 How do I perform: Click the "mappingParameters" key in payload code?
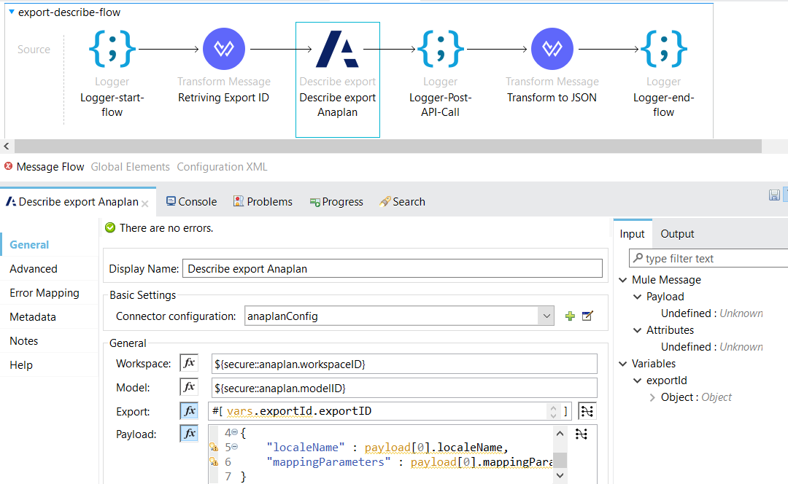pyautogui.click(x=328, y=462)
